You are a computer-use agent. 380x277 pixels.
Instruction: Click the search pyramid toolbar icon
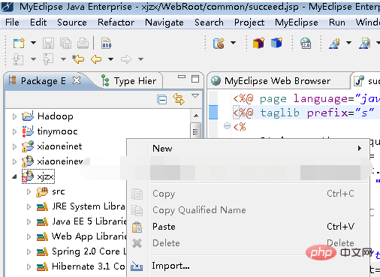coord(365,44)
